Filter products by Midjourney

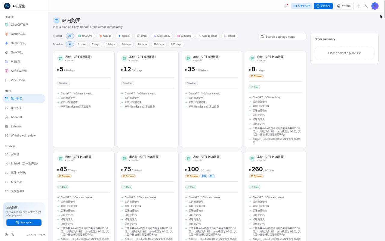pyautogui.click(x=162, y=36)
